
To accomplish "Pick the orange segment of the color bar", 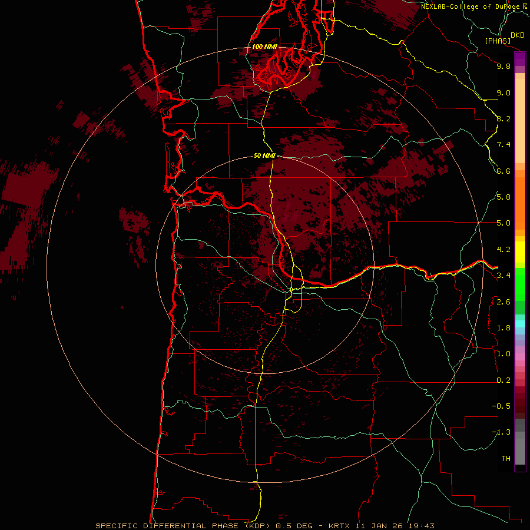I will click(520, 203).
